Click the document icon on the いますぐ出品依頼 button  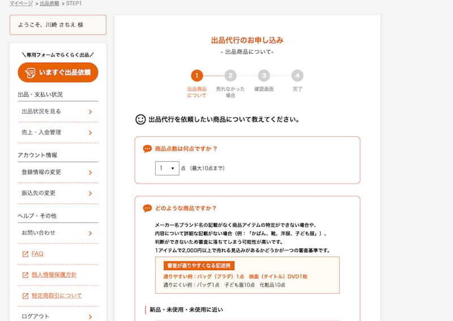pos(30,73)
